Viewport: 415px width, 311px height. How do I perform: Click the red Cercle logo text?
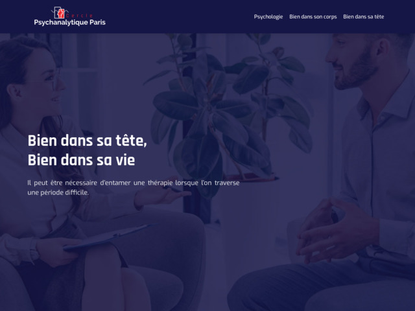tap(79, 16)
